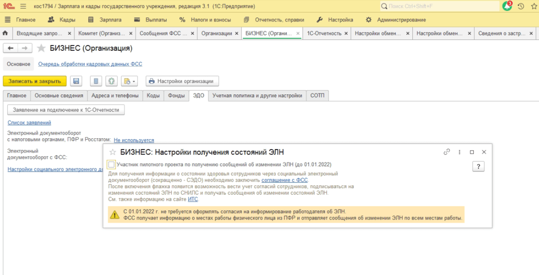Open help with the question mark button
This screenshot has width=539, height=275.
(478, 167)
